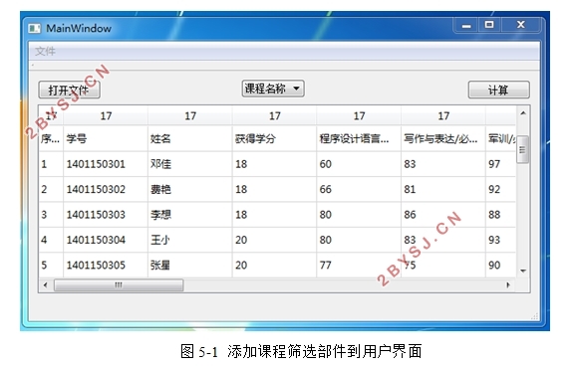Click the horizontal scroll left arrow

point(46,284)
